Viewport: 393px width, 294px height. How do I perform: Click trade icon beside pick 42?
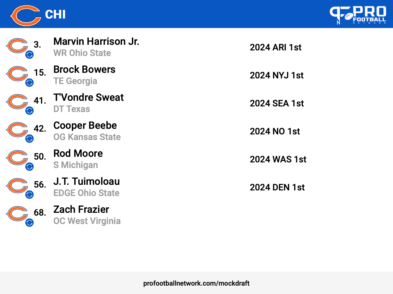(x=29, y=139)
